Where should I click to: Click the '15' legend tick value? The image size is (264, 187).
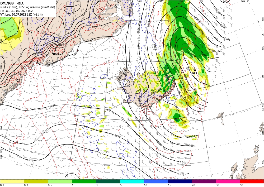click(169, 185)
